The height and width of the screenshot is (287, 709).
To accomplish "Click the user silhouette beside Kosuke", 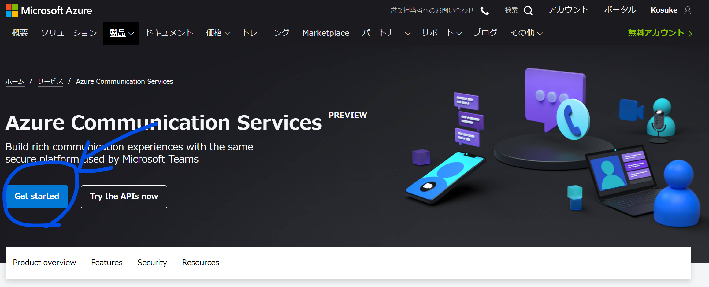I will coord(688,10).
